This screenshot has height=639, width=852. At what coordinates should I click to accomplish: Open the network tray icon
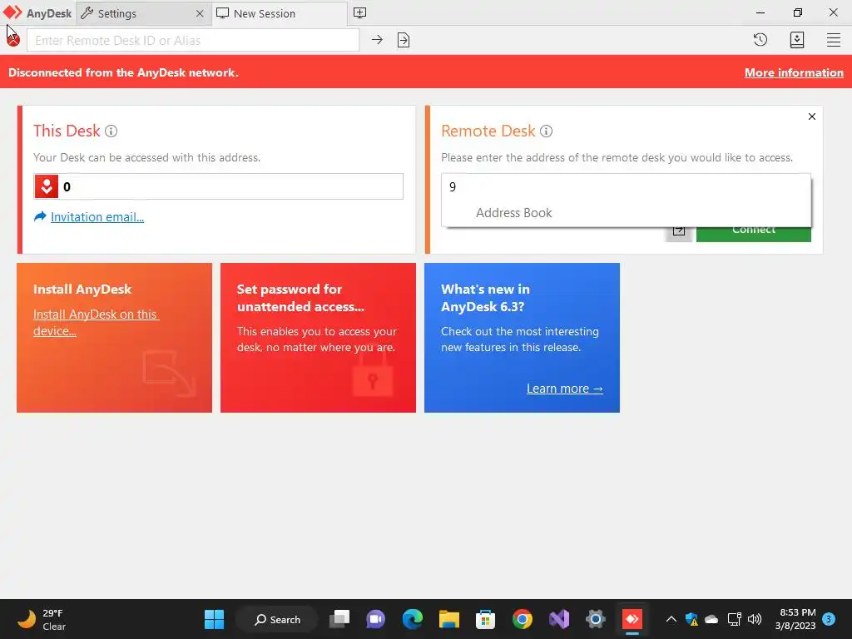point(734,619)
